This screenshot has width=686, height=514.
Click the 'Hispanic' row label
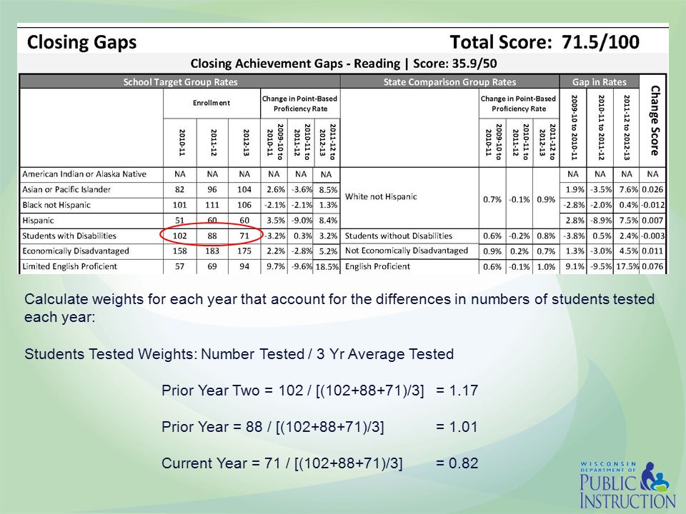pos(38,221)
